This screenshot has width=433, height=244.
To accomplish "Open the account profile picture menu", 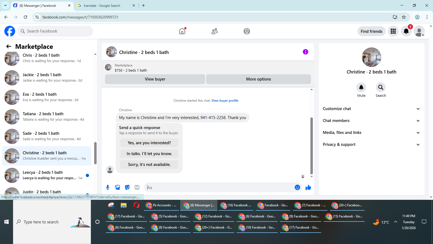I will 419,31.
